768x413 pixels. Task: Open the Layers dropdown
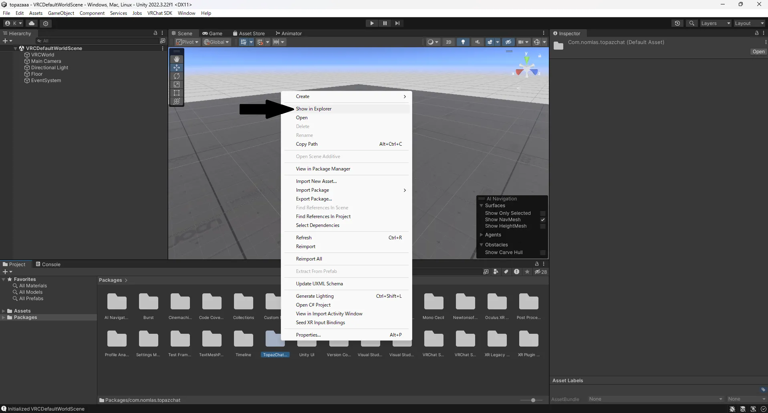(716, 23)
